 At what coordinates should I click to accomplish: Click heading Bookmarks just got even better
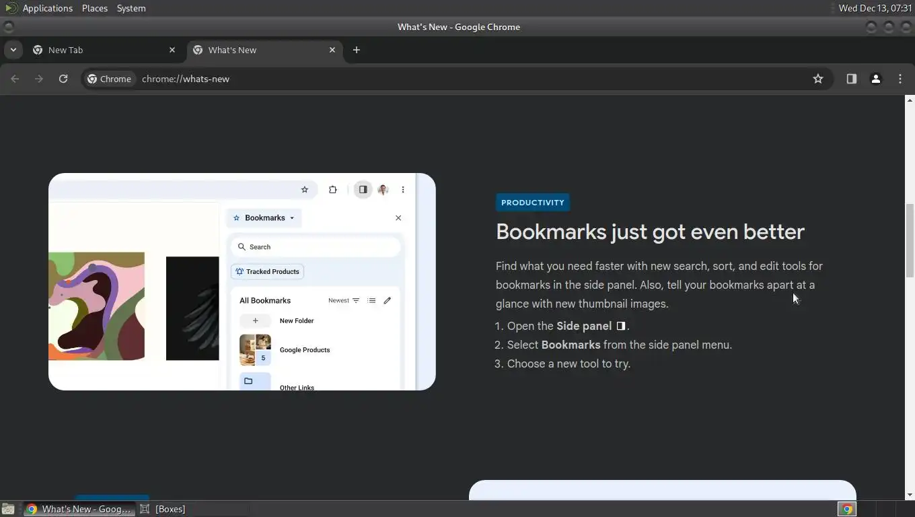point(650,232)
